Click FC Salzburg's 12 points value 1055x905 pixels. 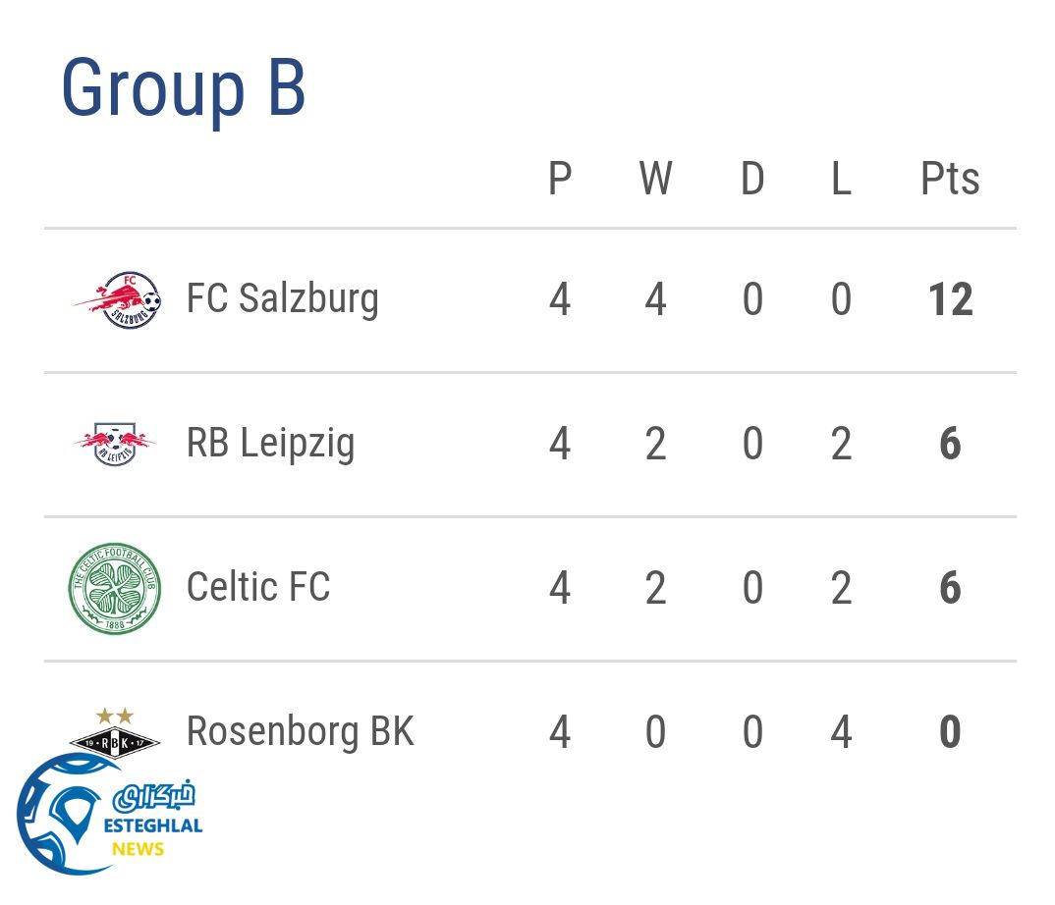[950, 300]
